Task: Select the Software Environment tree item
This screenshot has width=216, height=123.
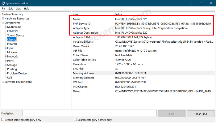Action: click(18, 82)
